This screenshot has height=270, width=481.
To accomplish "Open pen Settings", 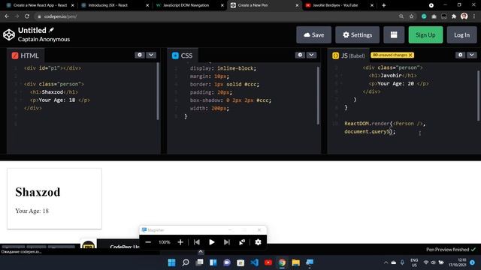I will coord(357,35).
